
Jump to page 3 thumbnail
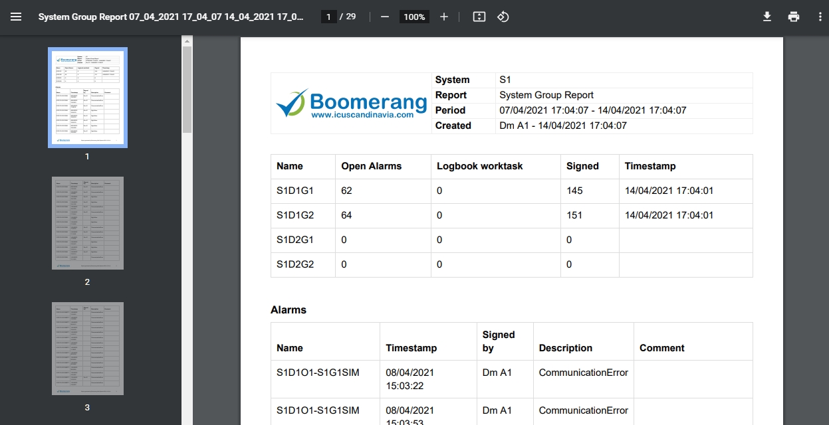(x=88, y=348)
